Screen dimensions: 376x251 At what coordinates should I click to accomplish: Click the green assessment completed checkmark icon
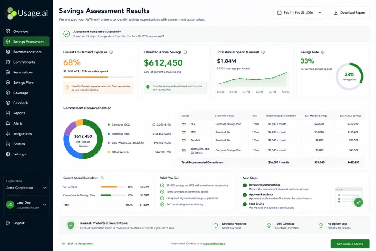(x=67, y=34)
